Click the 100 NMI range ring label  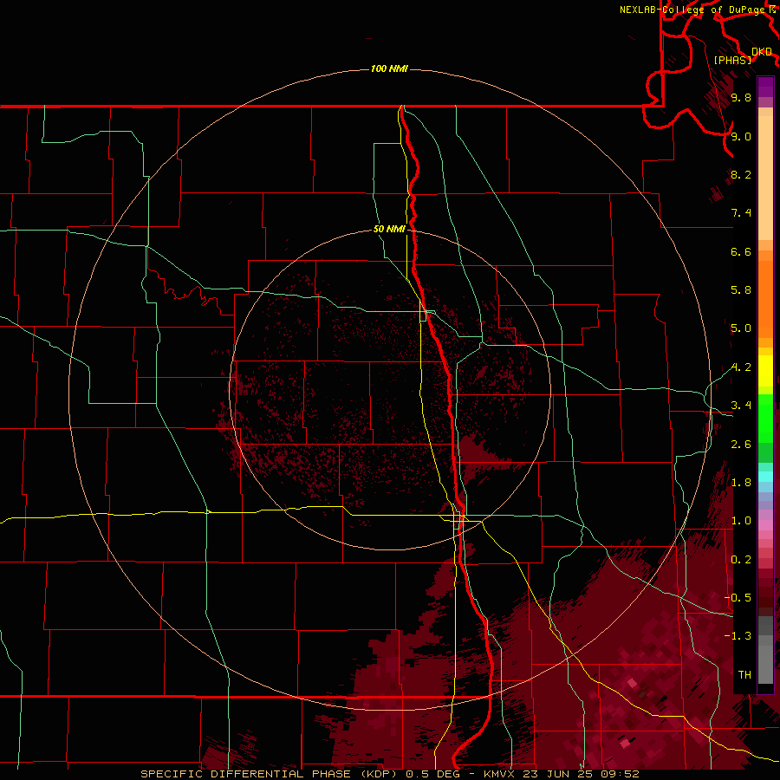click(389, 68)
